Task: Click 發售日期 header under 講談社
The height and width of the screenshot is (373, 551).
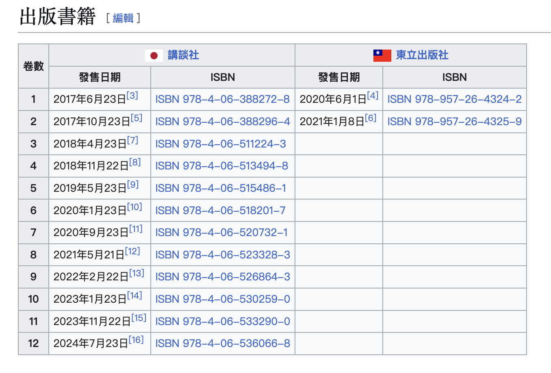Action: pyautogui.click(x=100, y=77)
